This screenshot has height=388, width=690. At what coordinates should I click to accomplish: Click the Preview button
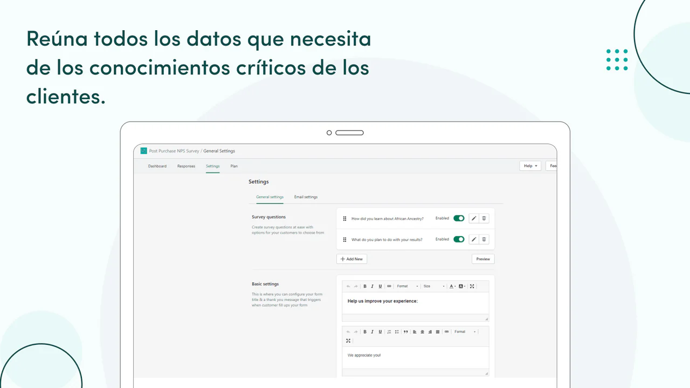[x=483, y=259]
